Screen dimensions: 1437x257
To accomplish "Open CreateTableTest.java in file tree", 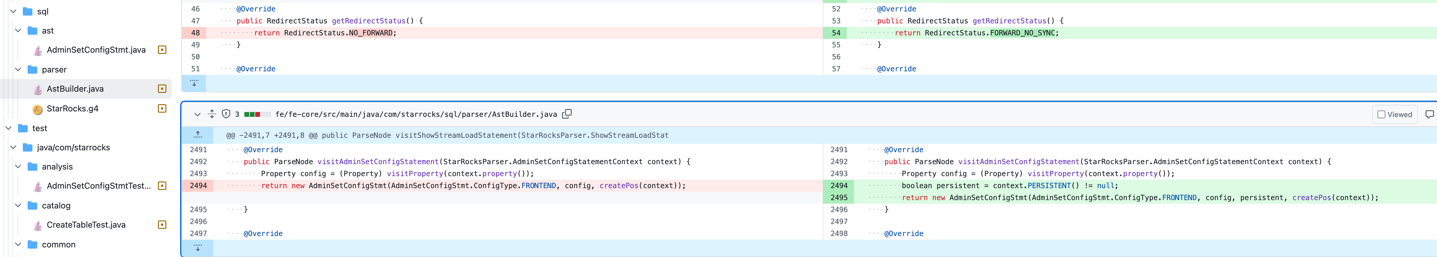I will pyautogui.click(x=86, y=225).
